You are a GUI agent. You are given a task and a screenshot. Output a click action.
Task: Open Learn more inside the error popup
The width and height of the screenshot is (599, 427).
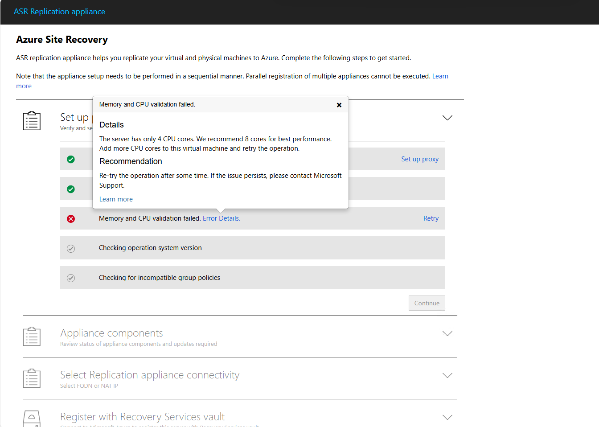[x=116, y=199]
